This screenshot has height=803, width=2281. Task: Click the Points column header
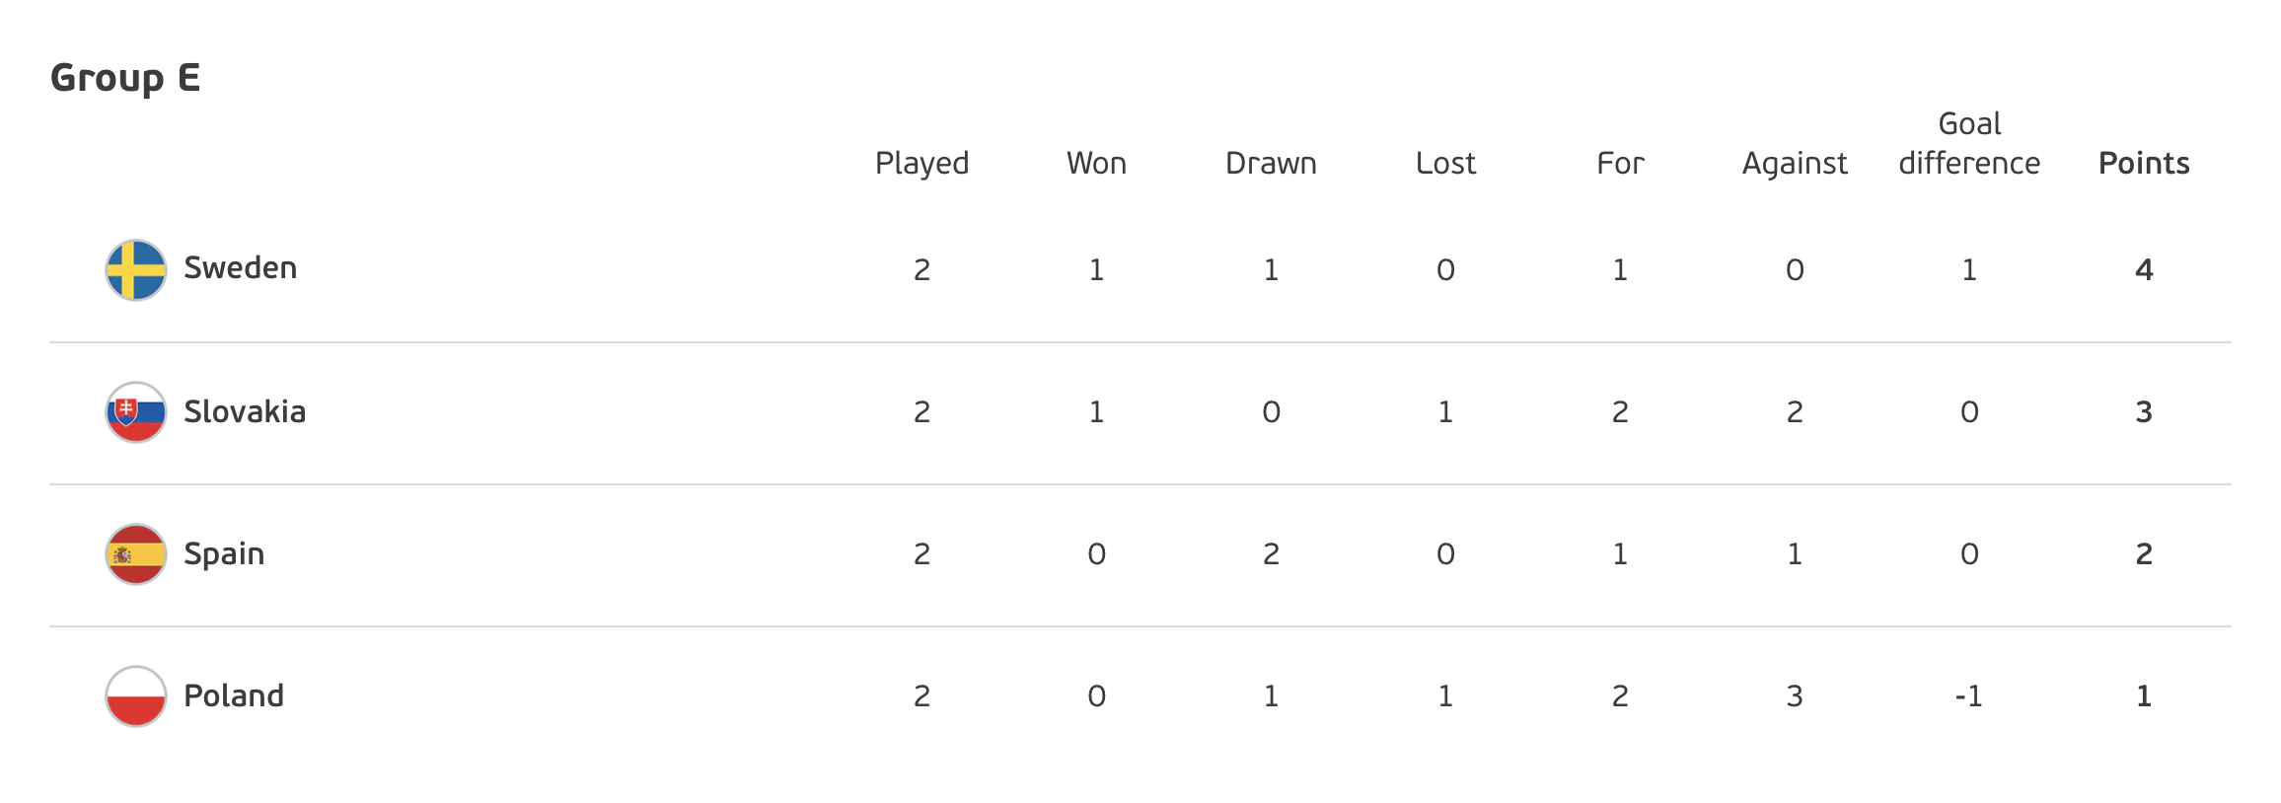coord(2144,163)
